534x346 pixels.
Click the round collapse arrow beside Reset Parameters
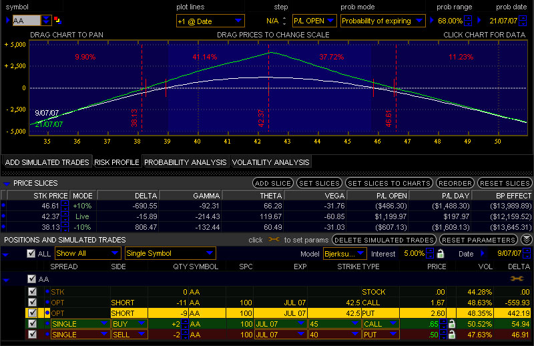(x=527, y=239)
